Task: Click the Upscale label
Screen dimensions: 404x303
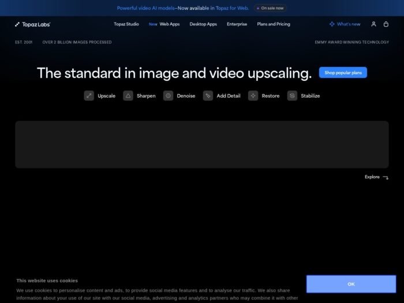Action: pos(106,96)
